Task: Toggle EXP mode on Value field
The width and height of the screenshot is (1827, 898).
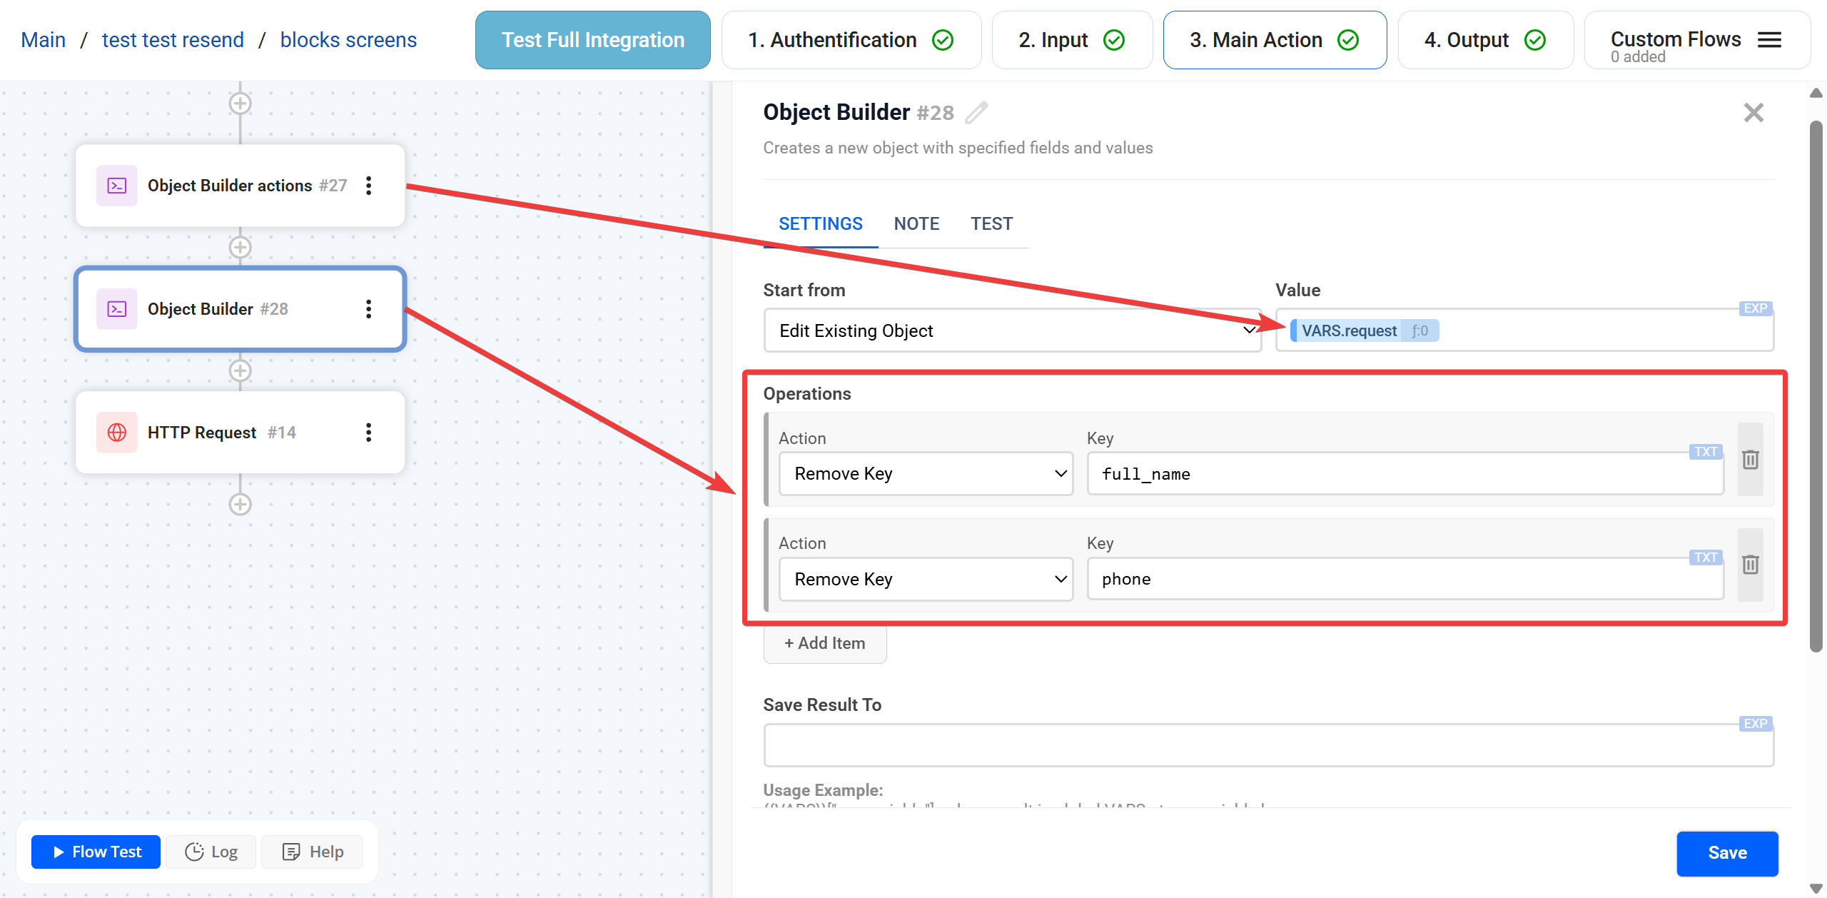Action: (x=1755, y=308)
